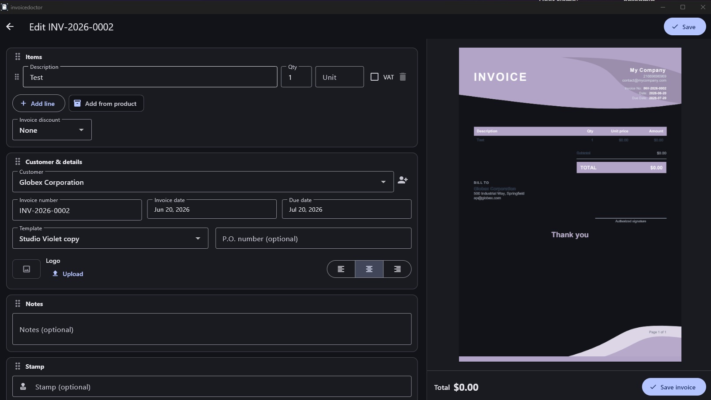Image resolution: width=711 pixels, height=400 pixels.
Task: Click the Stamp optional field
Action: (212, 386)
